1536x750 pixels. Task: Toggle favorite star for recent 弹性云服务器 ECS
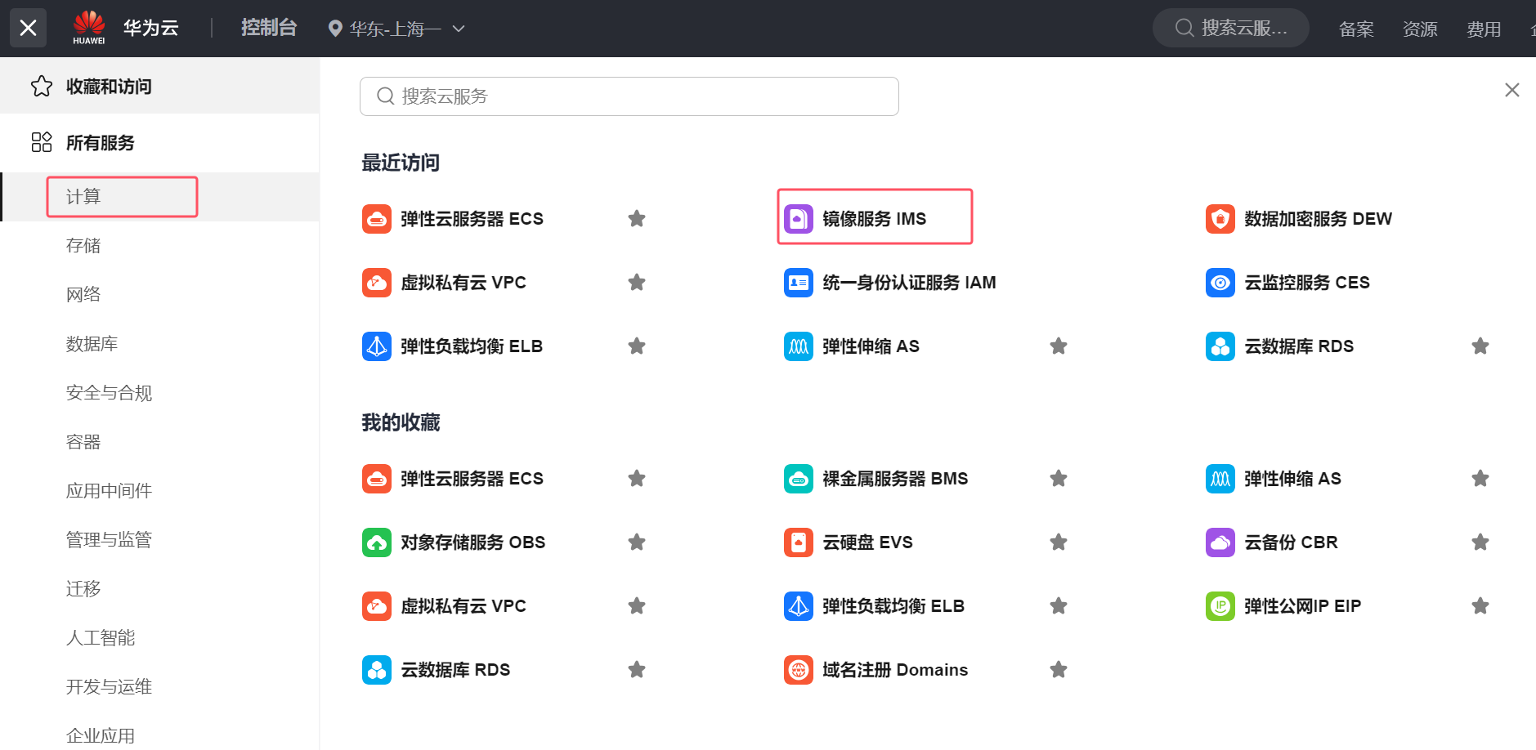click(x=637, y=218)
